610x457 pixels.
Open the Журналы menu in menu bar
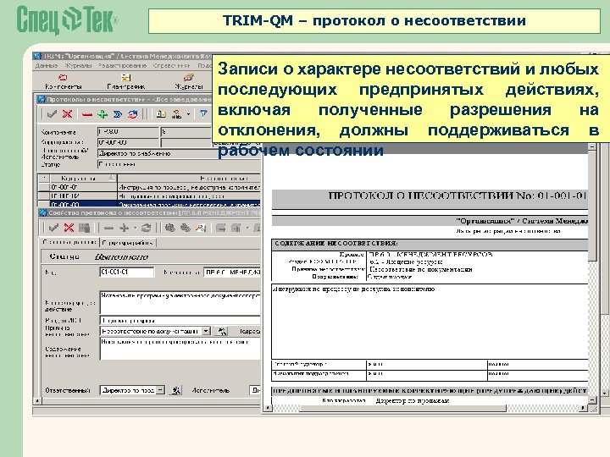[x=78, y=66]
